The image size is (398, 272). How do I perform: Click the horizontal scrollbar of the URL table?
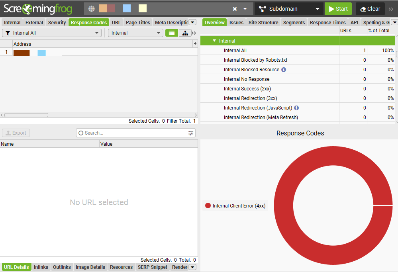pyautogui.click(x=26, y=115)
